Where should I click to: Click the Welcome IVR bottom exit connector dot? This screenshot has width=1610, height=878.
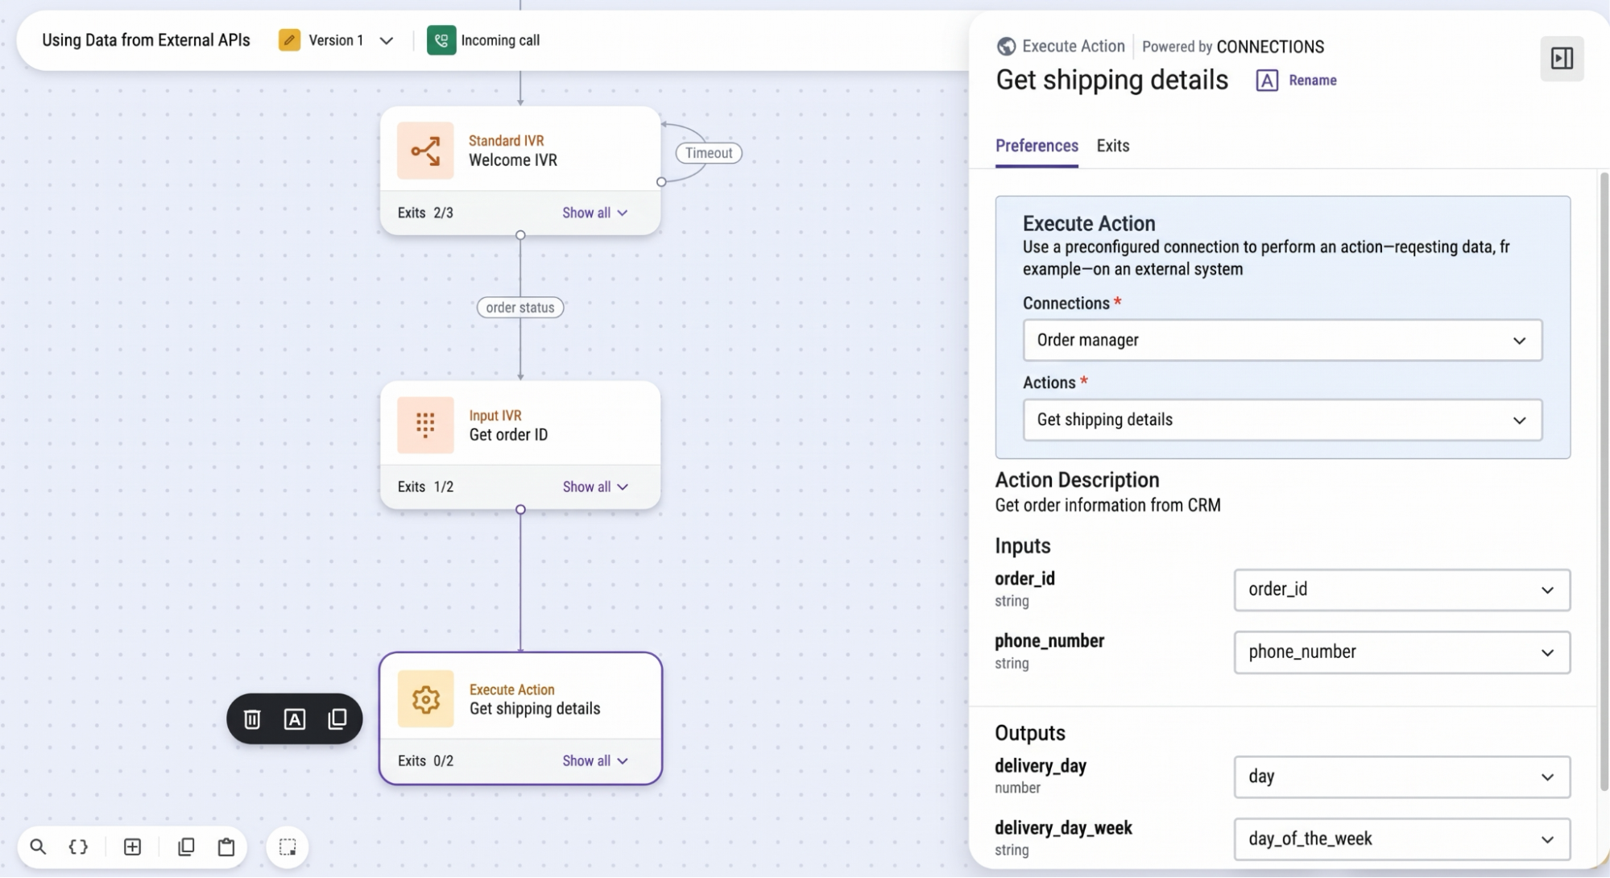pos(520,235)
